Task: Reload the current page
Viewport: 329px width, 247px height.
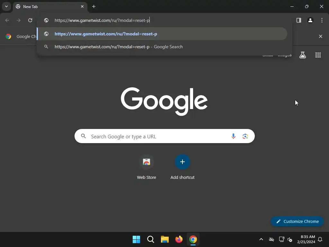Action: 30,20
